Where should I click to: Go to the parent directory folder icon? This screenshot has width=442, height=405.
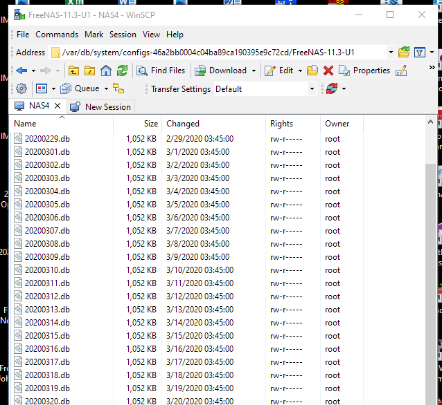(73, 70)
